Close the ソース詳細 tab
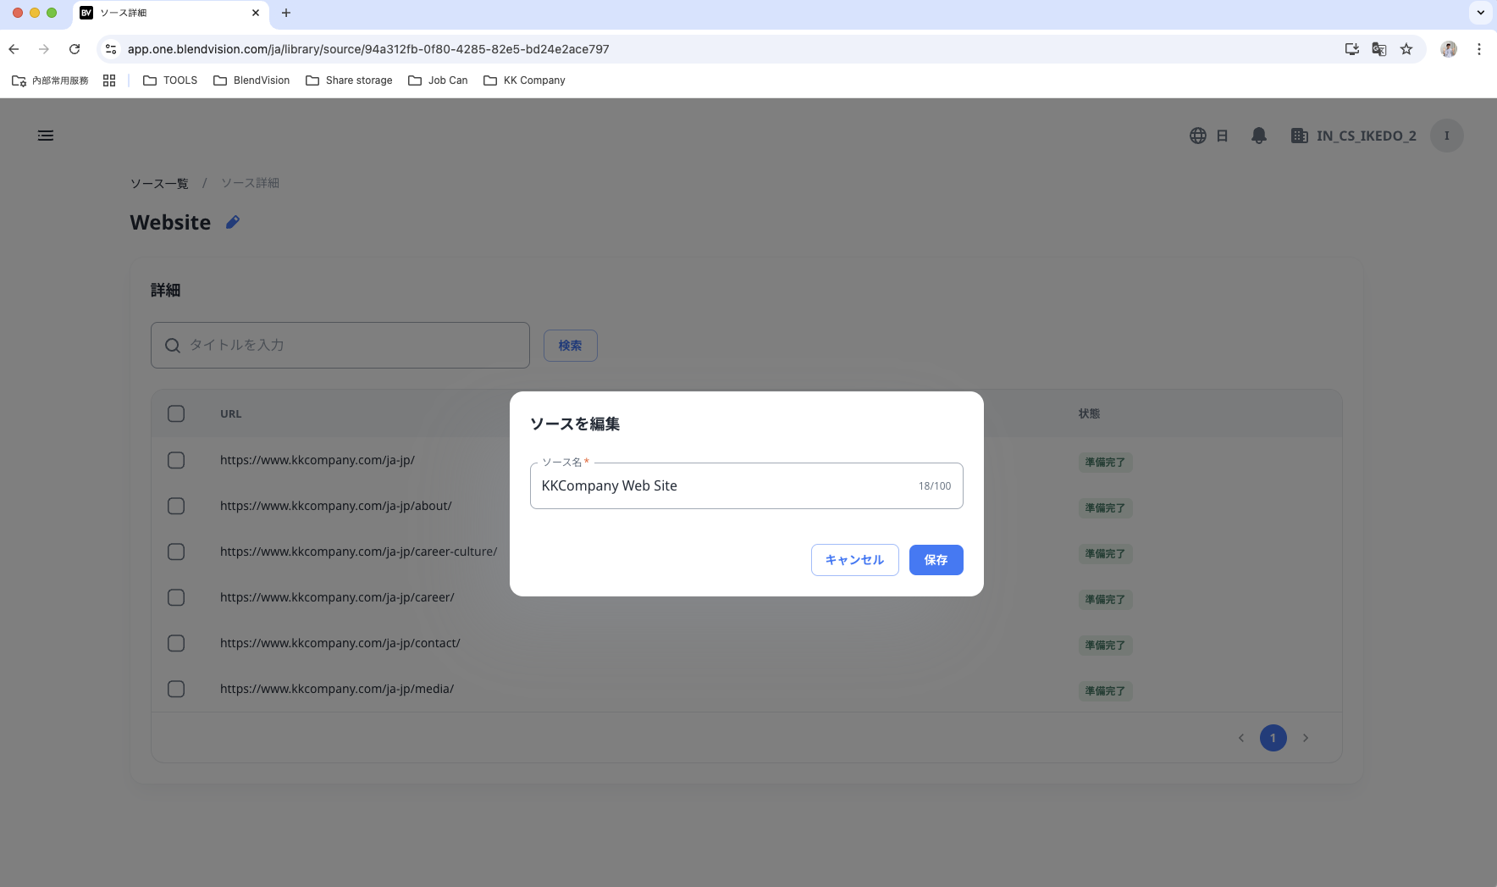The height and width of the screenshot is (887, 1497). pyautogui.click(x=256, y=13)
